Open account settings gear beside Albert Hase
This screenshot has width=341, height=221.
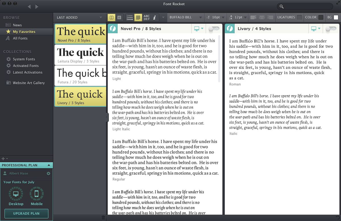click(48, 173)
